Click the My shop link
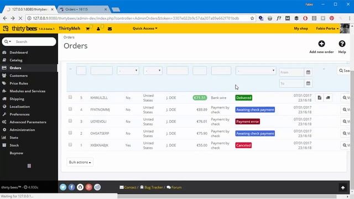354x199 pixels. pos(301,28)
